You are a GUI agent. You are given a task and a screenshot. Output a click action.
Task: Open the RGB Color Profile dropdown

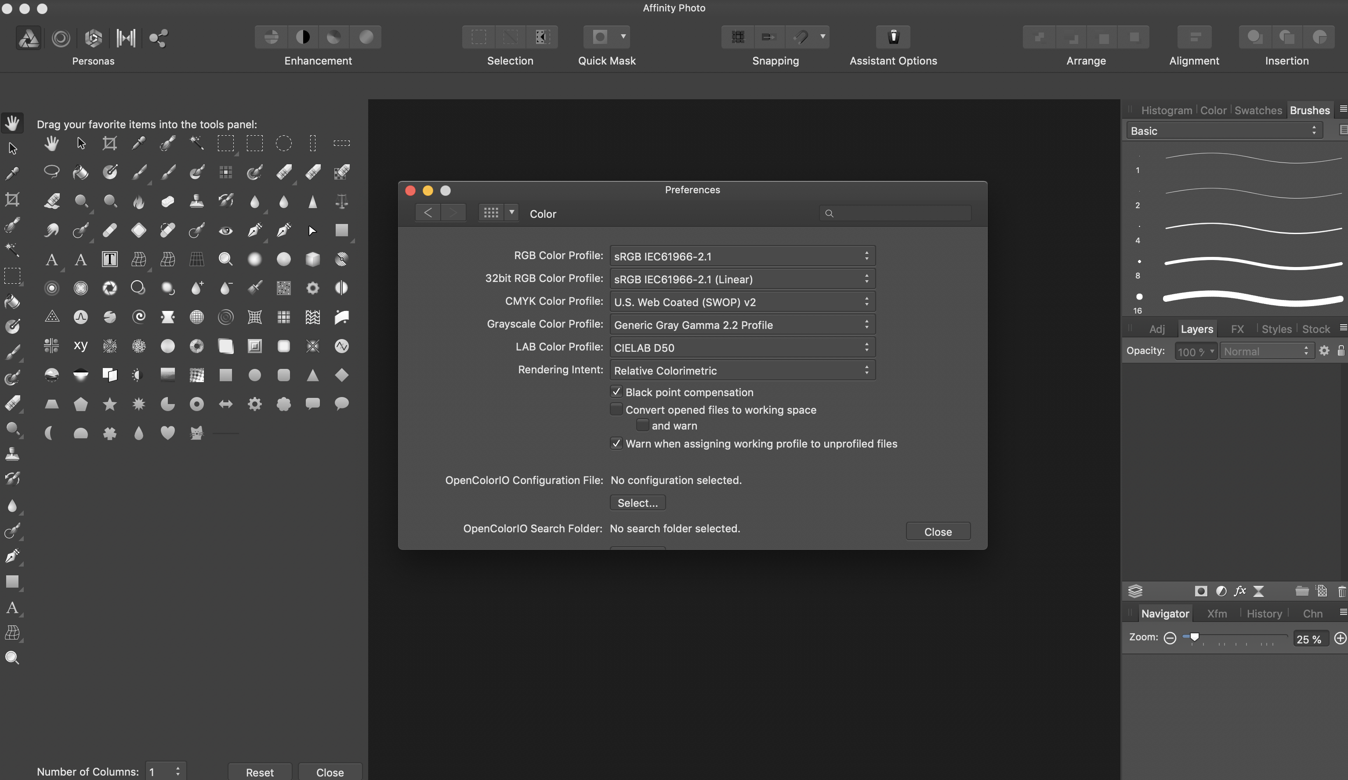(x=742, y=256)
